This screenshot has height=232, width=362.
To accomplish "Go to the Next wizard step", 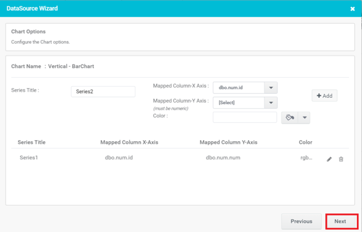I will [x=340, y=222].
